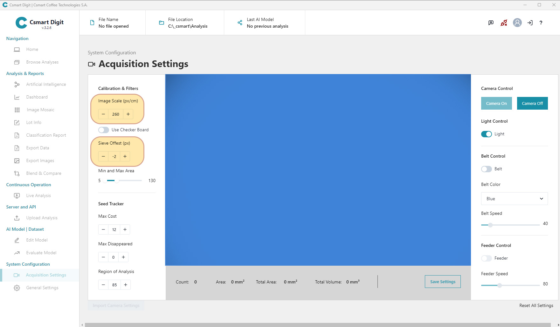Click the red disconnected plug icon
The image size is (560, 327).
[504, 23]
